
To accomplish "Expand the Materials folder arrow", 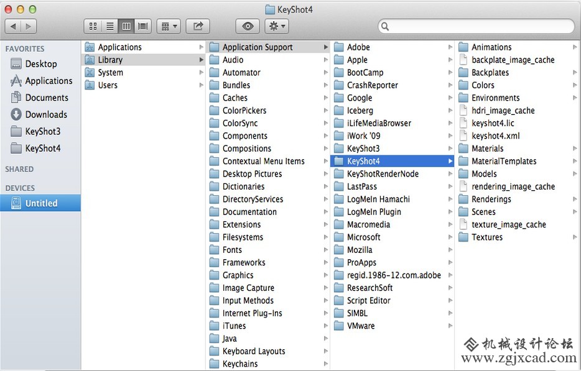I will pyautogui.click(x=575, y=149).
